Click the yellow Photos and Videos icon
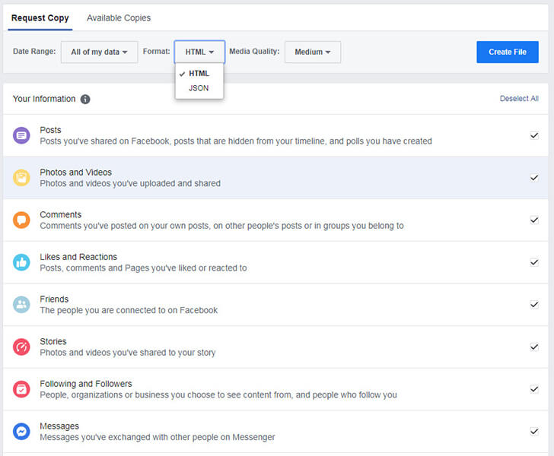 (21, 178)
